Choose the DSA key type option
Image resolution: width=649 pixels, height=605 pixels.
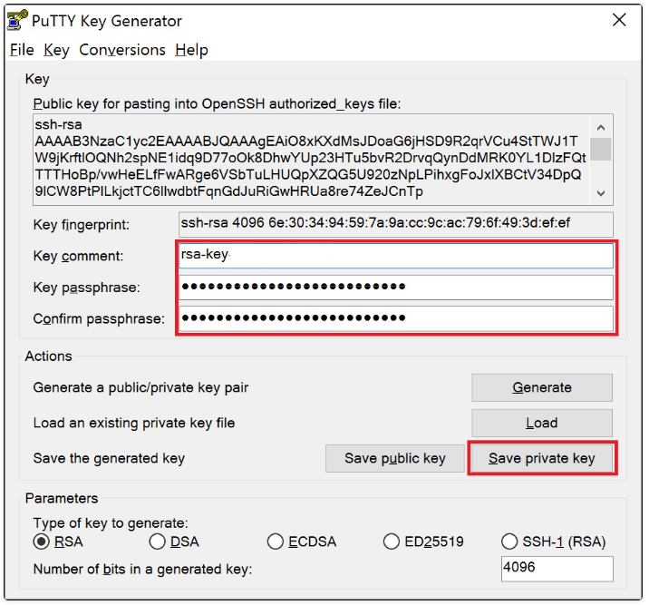click(x=158, y=542)
